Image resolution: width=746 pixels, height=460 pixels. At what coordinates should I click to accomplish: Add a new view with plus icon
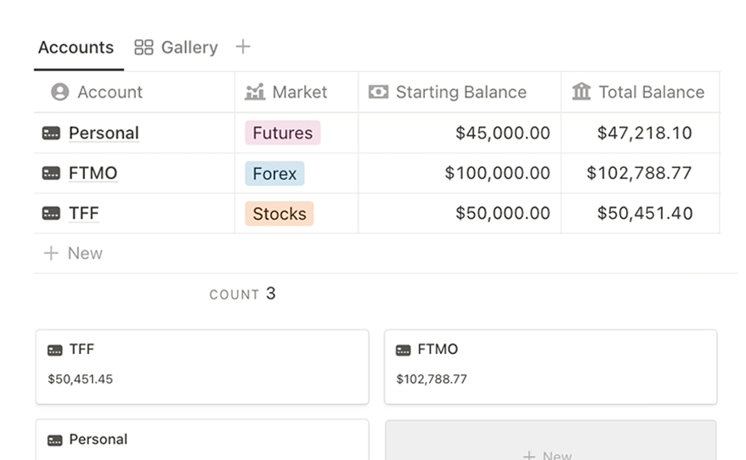(243, 47)
